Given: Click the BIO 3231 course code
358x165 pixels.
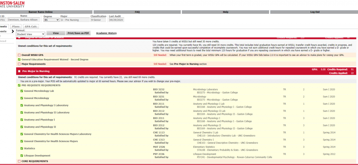Looking at the screenshot, I should click(x=159, y=97).
